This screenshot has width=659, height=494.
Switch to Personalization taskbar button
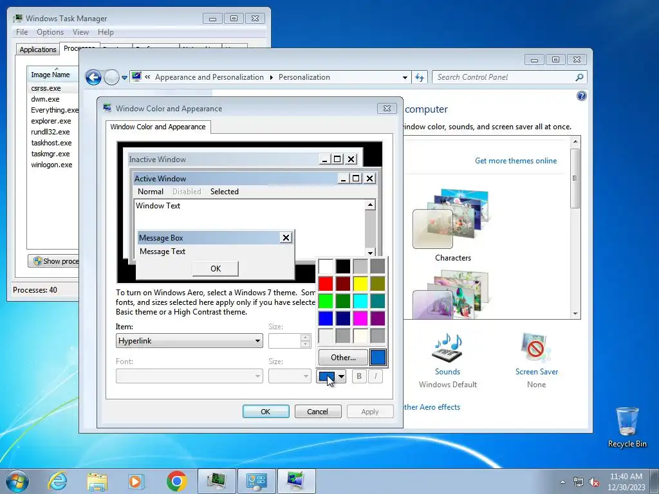[x=297, y=481]
